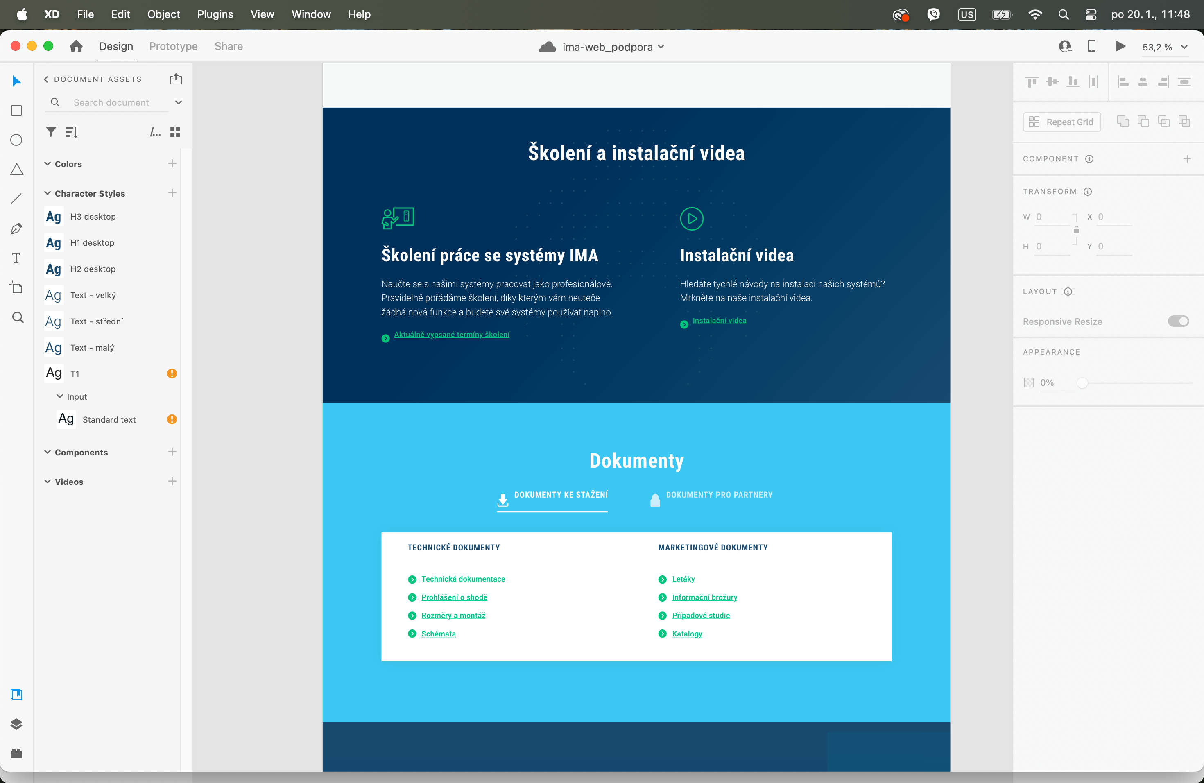Viewport: 1204px width, 783px height.
Task: Click the Repeat Grid button
Action: point(1062,122)
